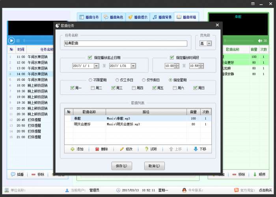
Task: Select the 奉献 row in song list
Action: [x=138, y=118]
